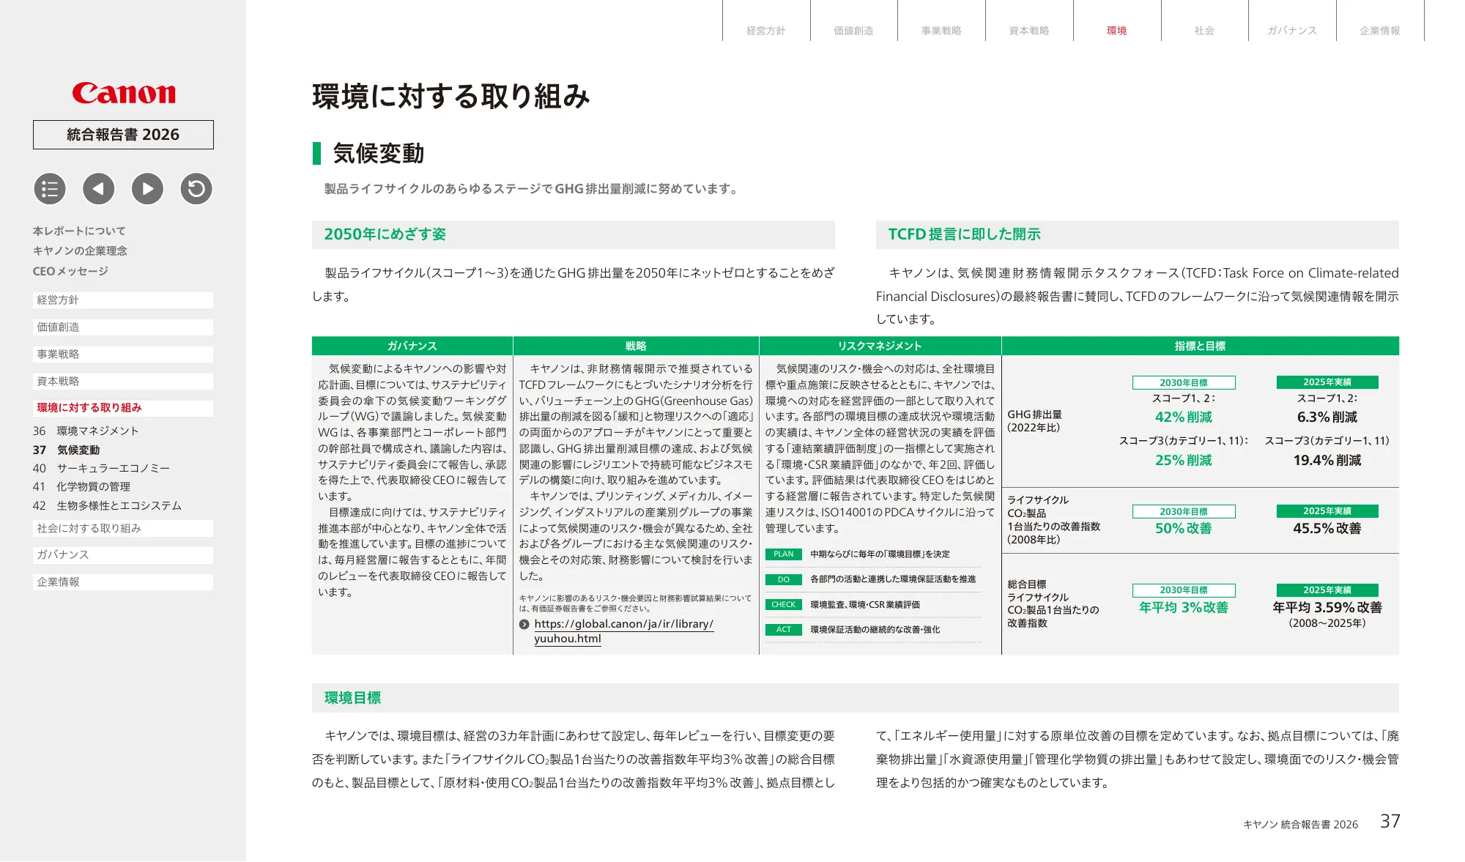The width and height of the screenshot is (1465, 862).
Task: Open the 事業戦略 top tab
Action: (941, 30)
